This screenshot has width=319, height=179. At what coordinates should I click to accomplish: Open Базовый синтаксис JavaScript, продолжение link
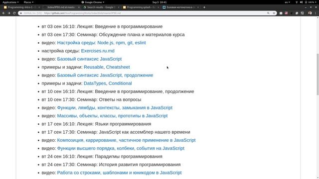pos(105,75)
